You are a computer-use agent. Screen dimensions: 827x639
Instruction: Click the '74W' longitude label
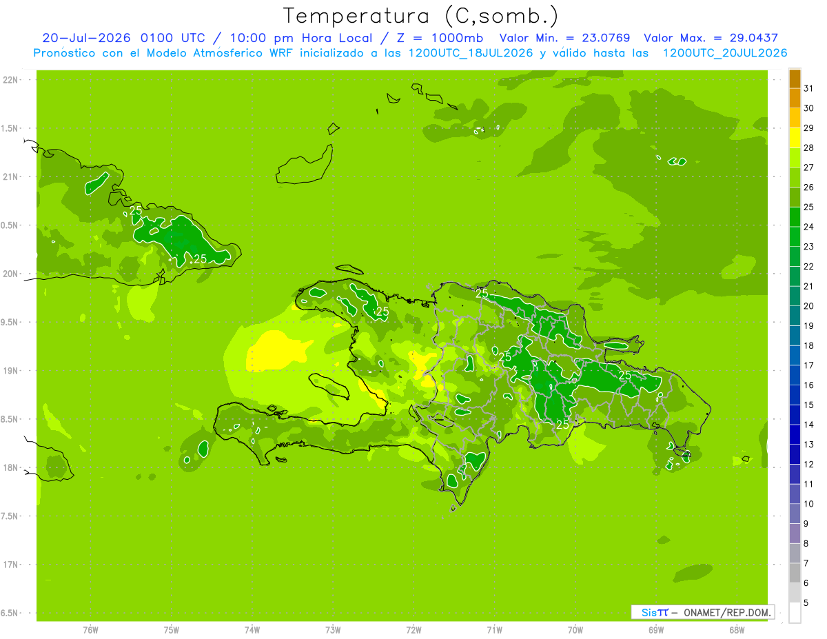click(252, 629)
